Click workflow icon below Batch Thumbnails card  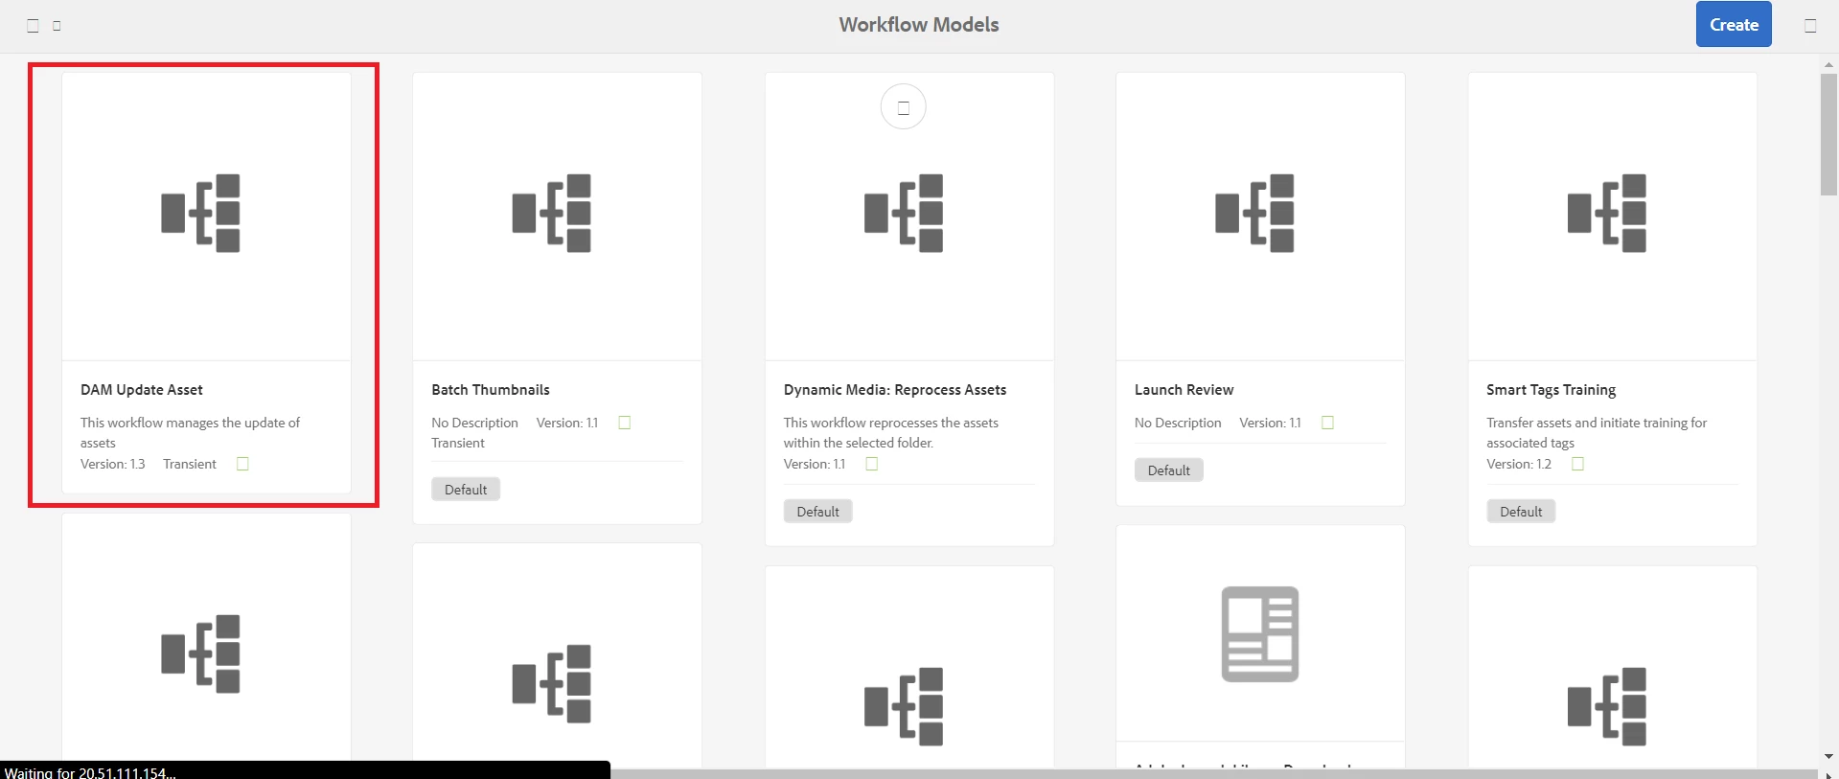pos(552,683)
